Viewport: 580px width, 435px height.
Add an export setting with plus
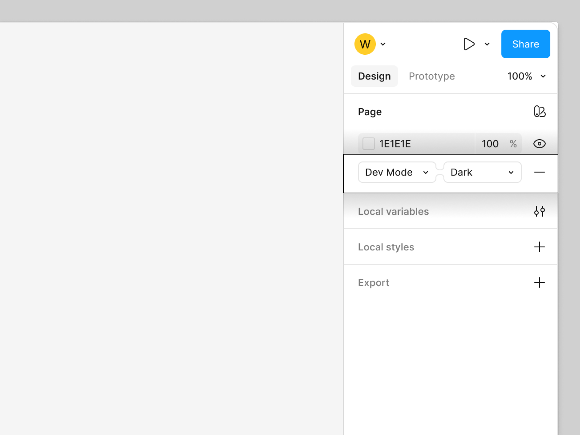(539, 282)
